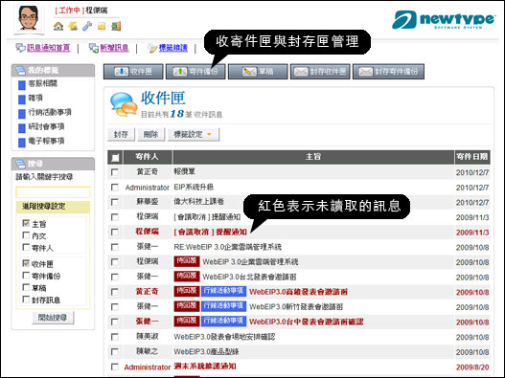Open the WebEIP3.0發表會場地安排確認 message
Image resolution: width=505 pixels, height=378 pixels.
coord(224,337)
